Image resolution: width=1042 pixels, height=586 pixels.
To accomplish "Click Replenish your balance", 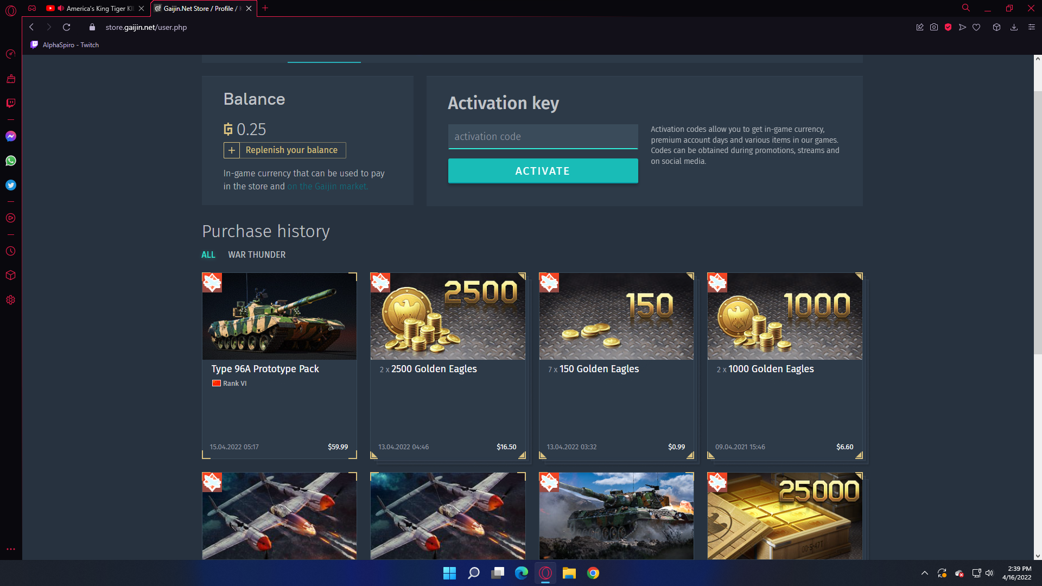I will 284,150.
